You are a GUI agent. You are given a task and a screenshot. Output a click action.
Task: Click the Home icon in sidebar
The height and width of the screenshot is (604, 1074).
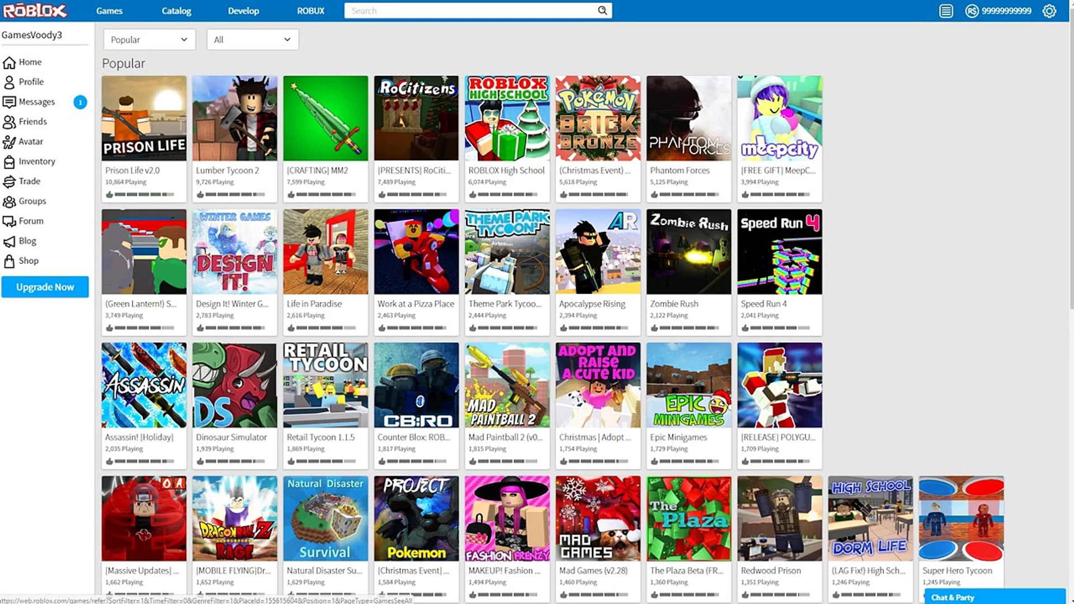coord(10,62)
